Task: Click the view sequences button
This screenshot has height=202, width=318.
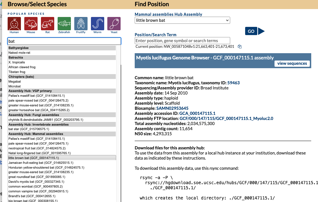Action: (292, 63)
